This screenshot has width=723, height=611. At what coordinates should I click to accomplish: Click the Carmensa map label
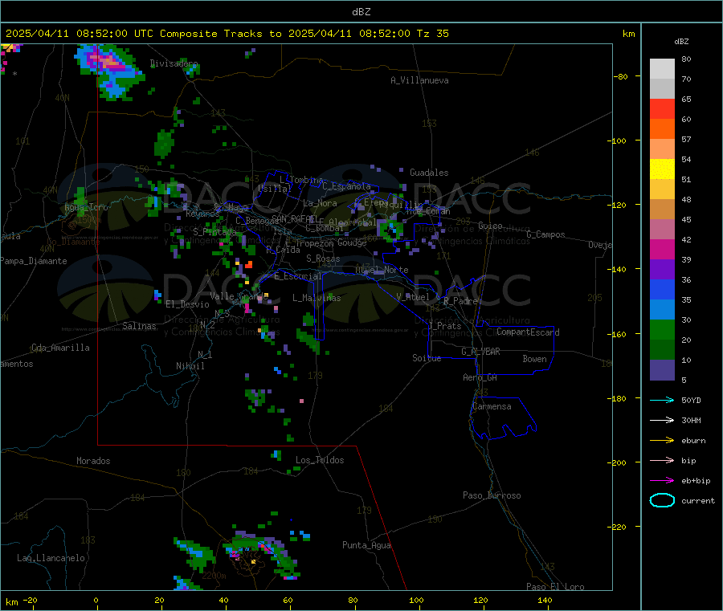coord(492,406)
